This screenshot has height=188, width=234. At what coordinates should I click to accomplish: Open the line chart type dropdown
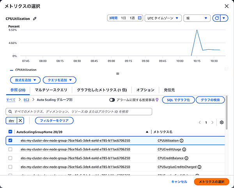(x=197, y=18)
